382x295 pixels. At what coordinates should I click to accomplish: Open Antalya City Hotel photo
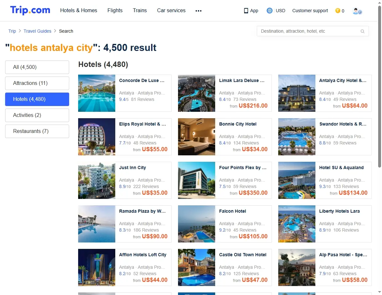(x=297, y=93)
